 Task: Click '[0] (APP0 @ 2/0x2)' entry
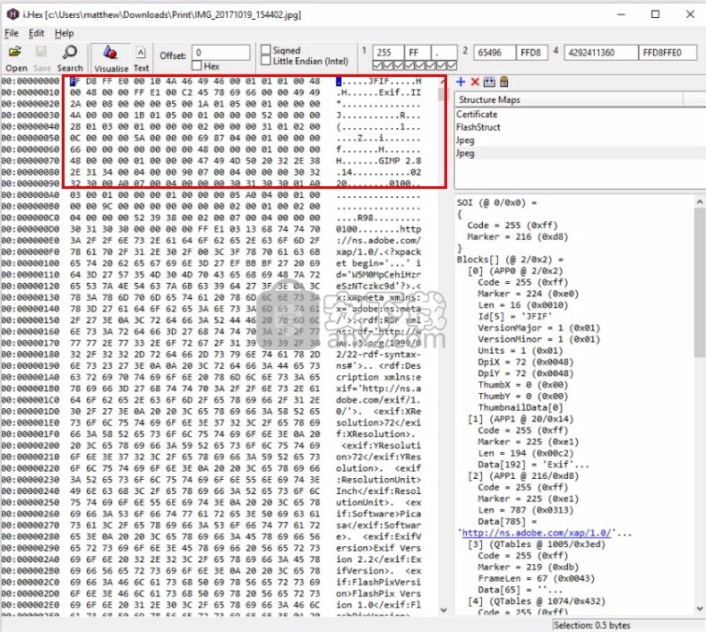pos(515,270)
